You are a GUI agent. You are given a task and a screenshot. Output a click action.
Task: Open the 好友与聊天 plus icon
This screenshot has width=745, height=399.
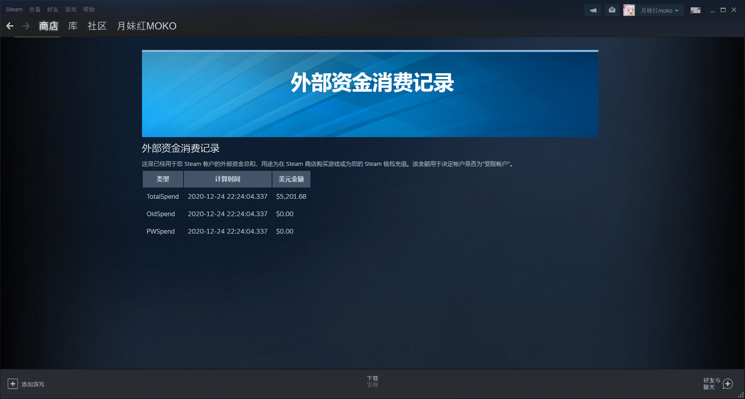click(728, 384)
